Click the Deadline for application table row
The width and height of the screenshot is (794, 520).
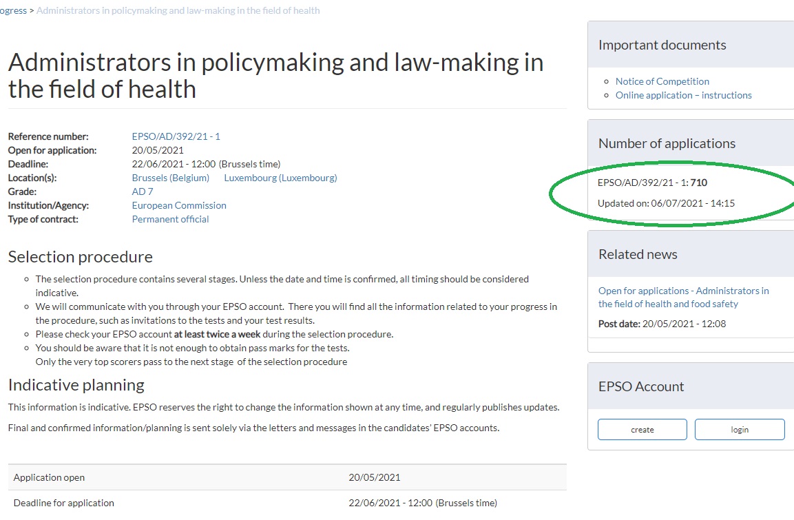[x=287, y=503]
